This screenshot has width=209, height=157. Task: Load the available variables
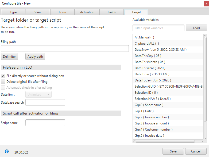[196, 28]
